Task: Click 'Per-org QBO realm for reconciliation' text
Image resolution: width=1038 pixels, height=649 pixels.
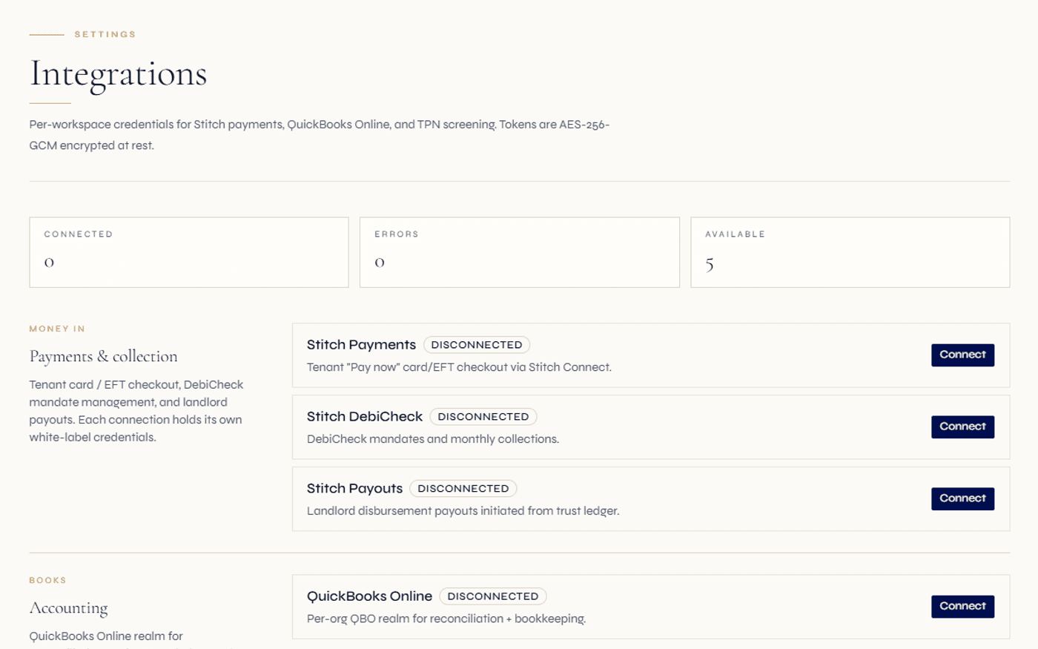Action: 446,619
